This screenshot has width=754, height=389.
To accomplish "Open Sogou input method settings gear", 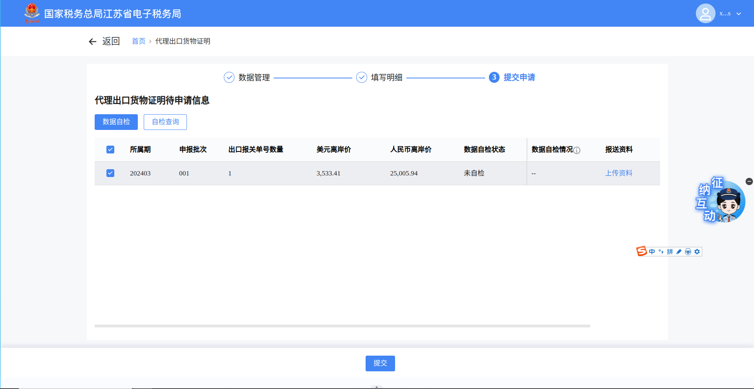I will [697, 252].
